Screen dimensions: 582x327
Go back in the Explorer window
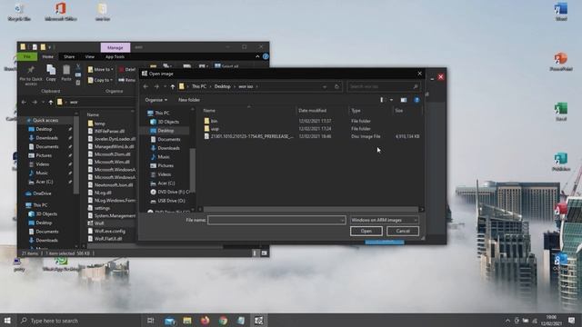click(x=25, y=103)
